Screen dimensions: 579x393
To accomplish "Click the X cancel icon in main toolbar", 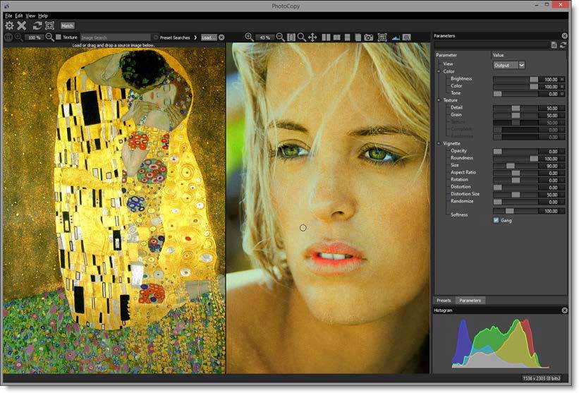I will click(22, 25).
